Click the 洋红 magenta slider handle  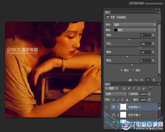tap(139, 48)
